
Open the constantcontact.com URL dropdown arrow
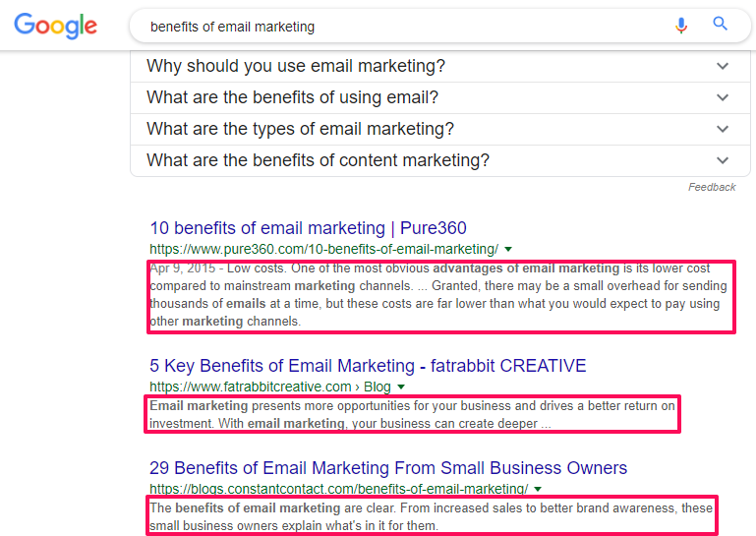coord(538,489)
